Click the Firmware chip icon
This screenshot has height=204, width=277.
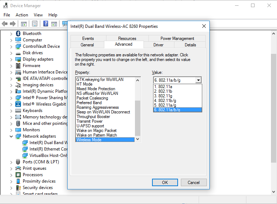coord(18,66)
